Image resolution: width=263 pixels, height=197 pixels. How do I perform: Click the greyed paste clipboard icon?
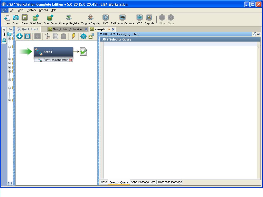point(63,36)
